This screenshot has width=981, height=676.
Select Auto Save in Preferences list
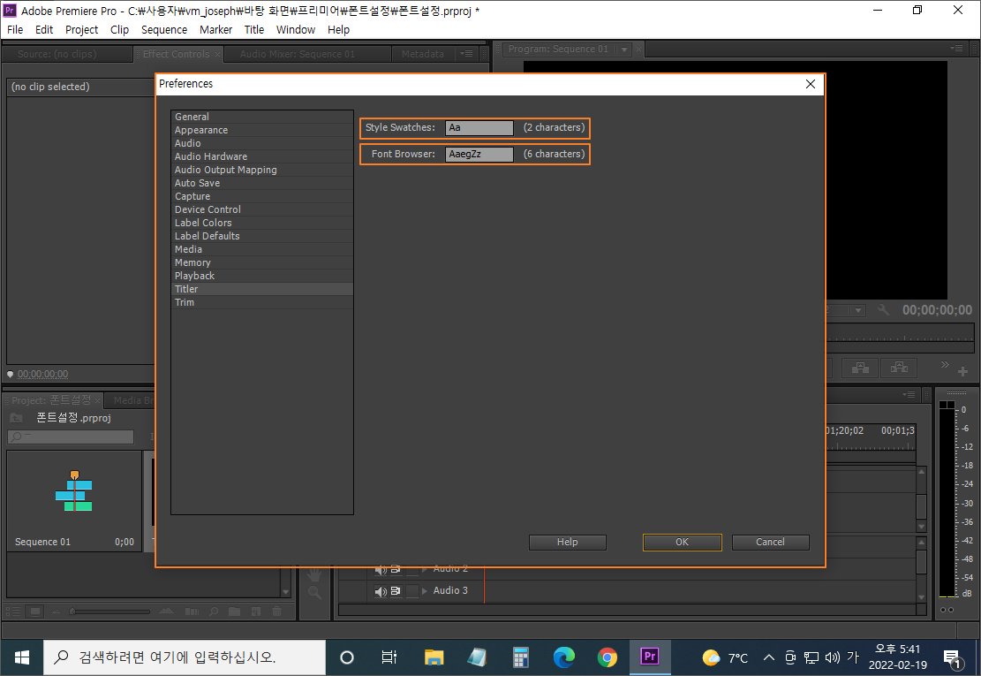point(261,183)
